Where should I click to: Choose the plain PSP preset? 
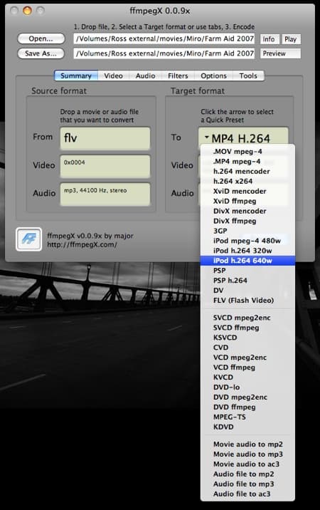pos(247,271)
